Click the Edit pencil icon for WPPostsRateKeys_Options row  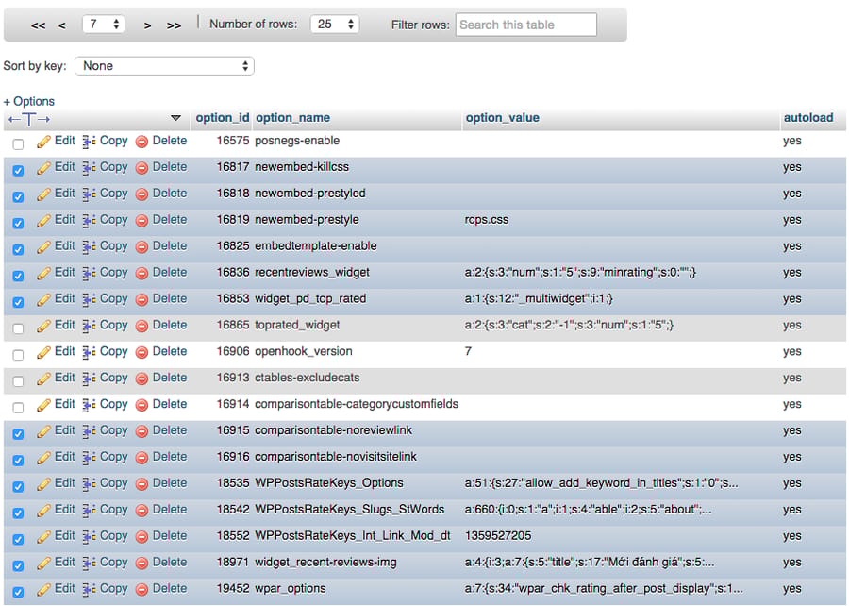pos(43,484)
